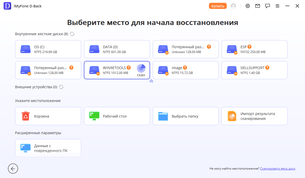The image size is (305, 178).
Task: Open the settings target icon in title bar
Action: 247,6
